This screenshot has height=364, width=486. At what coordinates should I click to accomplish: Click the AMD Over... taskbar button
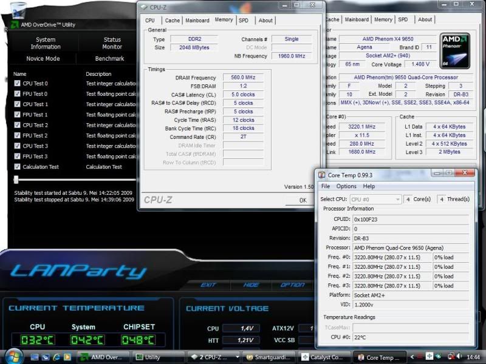click(x=103, y=357)
